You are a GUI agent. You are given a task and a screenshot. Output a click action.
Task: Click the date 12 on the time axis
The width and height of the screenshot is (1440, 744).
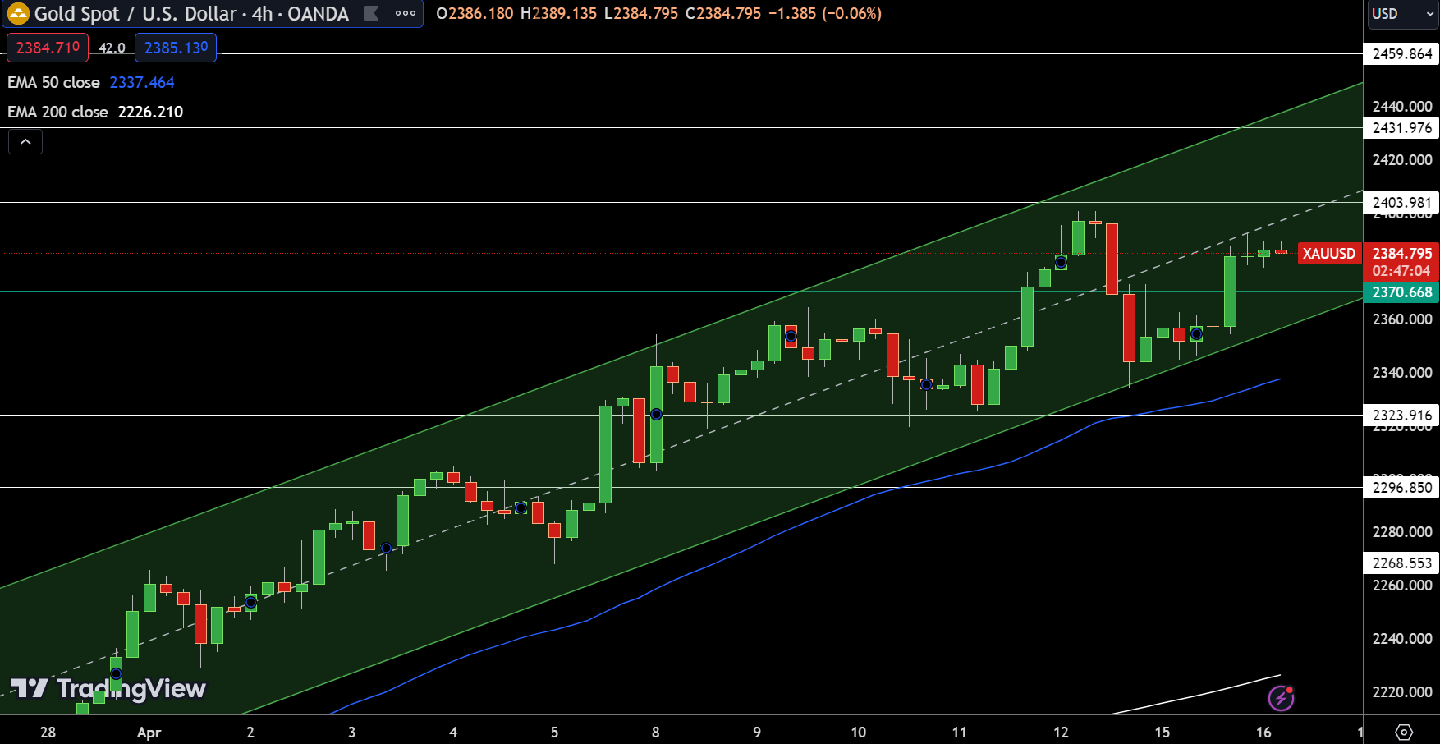pyautogui.click(x=1061, y=732)
